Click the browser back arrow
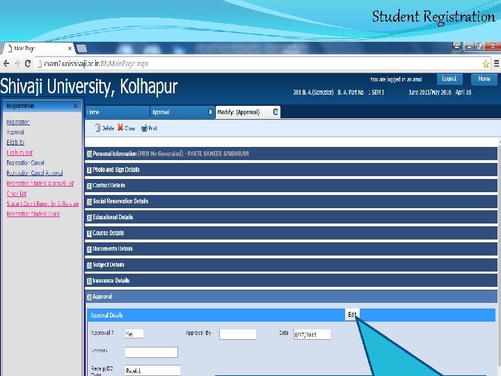Image resolution: width=501 pixels, height=376 pixels. tap(6, 63)
